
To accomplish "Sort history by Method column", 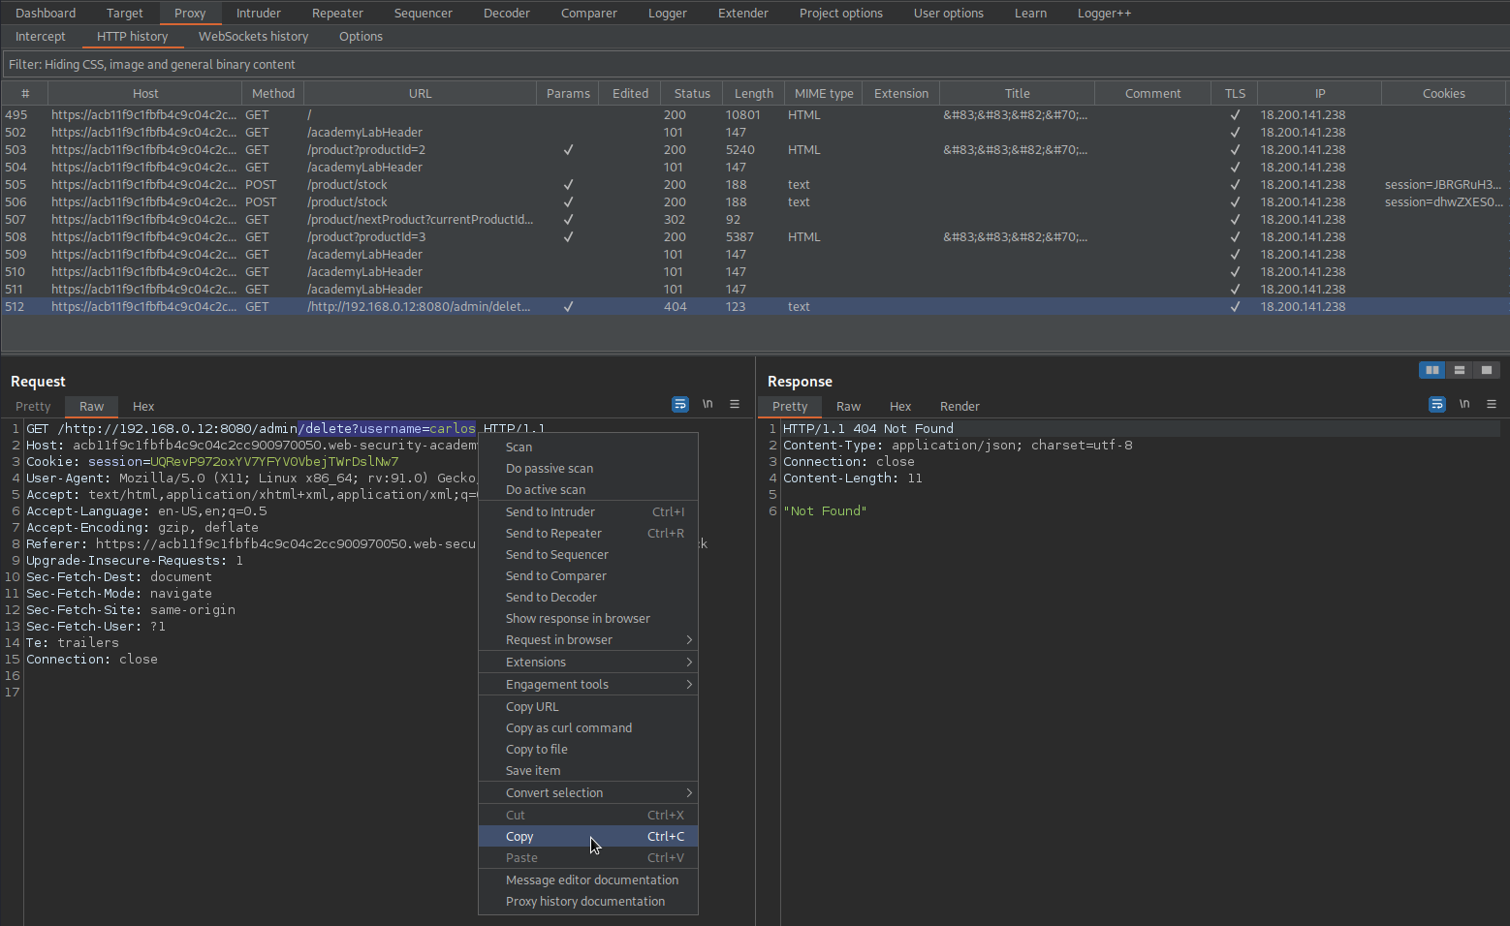I will point(273,93).
